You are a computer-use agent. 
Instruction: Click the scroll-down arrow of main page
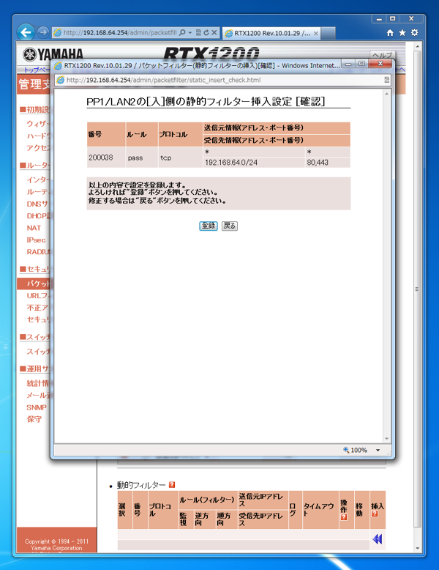pyautogui.click(x=418, y=548)
